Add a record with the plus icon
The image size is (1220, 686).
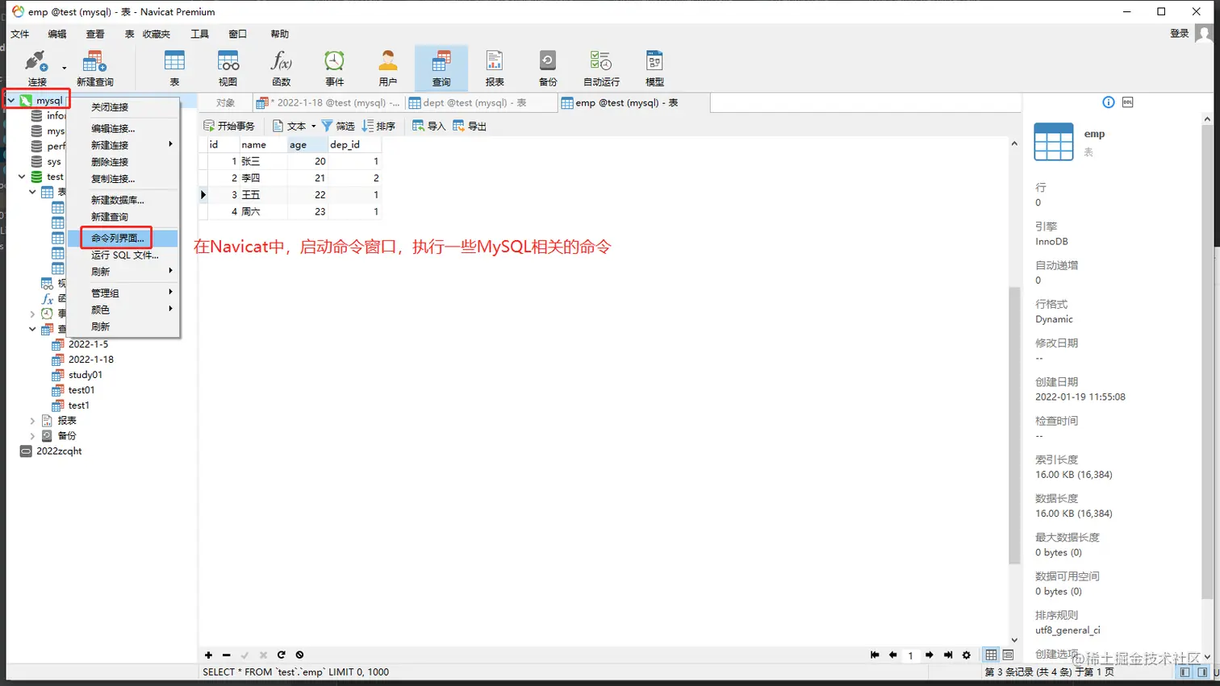coord(208,655)
